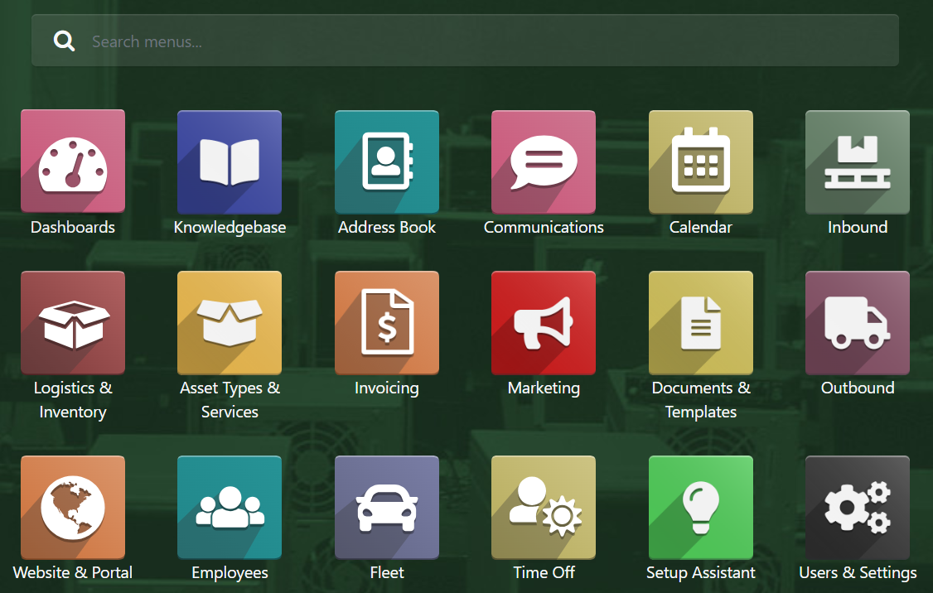Click the Website & Portal label
The image size is (933, 593).
(x=73, y=573)
